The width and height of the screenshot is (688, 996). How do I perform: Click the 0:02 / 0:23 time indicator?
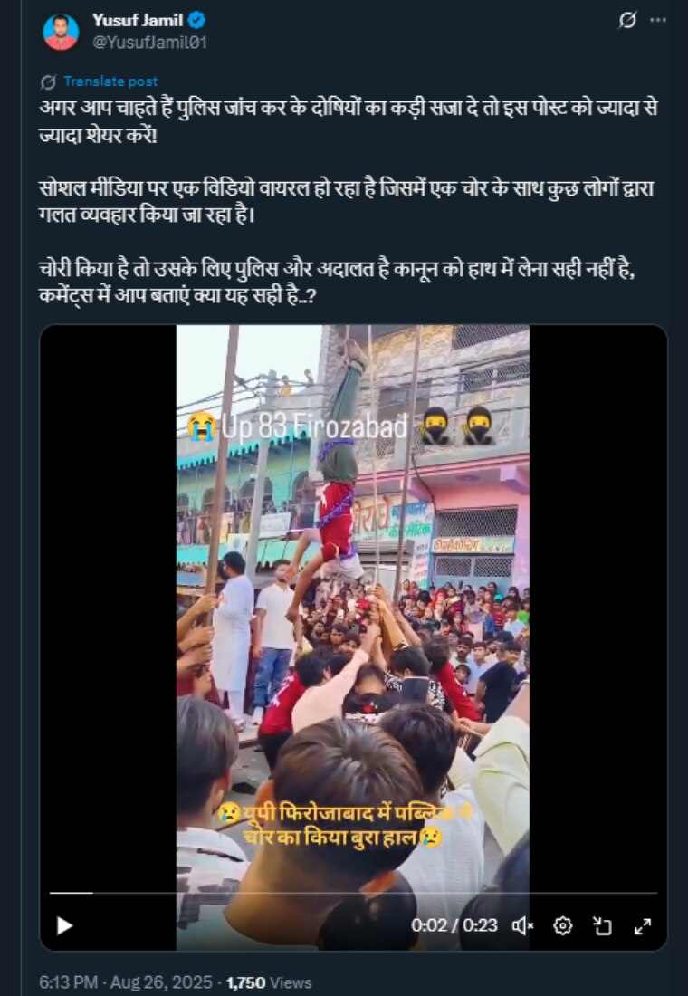click(x=454, y=925)
